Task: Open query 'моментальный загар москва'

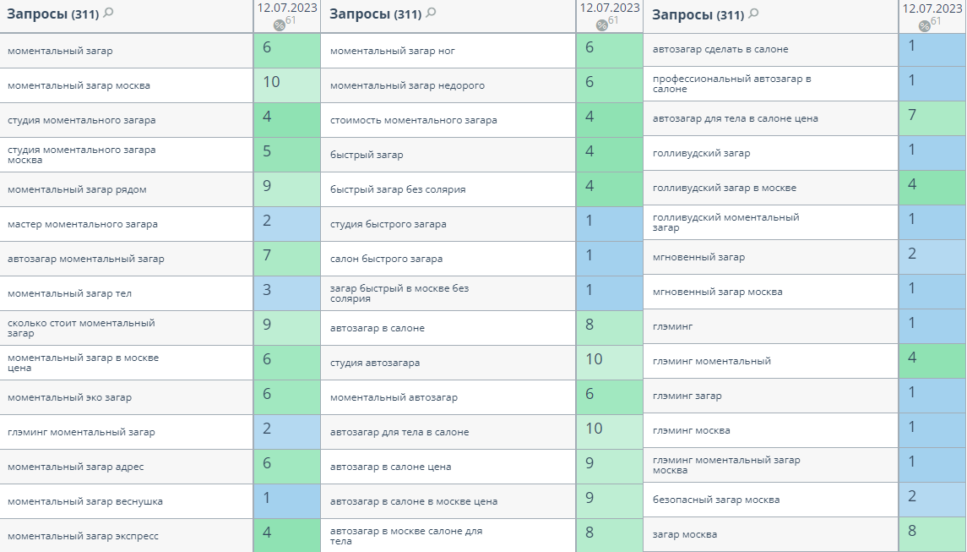Action: [79, 85]
